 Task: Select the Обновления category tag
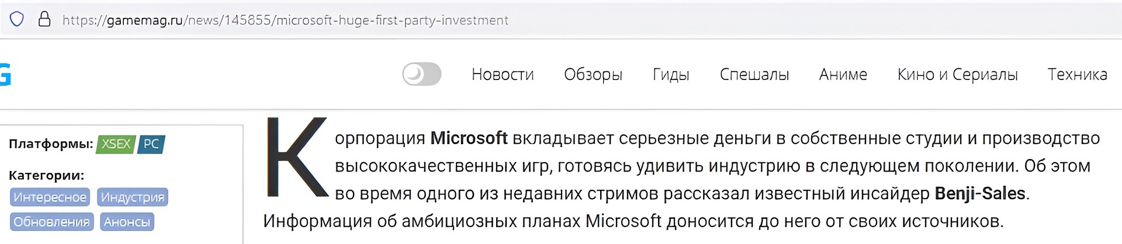coord(51,222)
